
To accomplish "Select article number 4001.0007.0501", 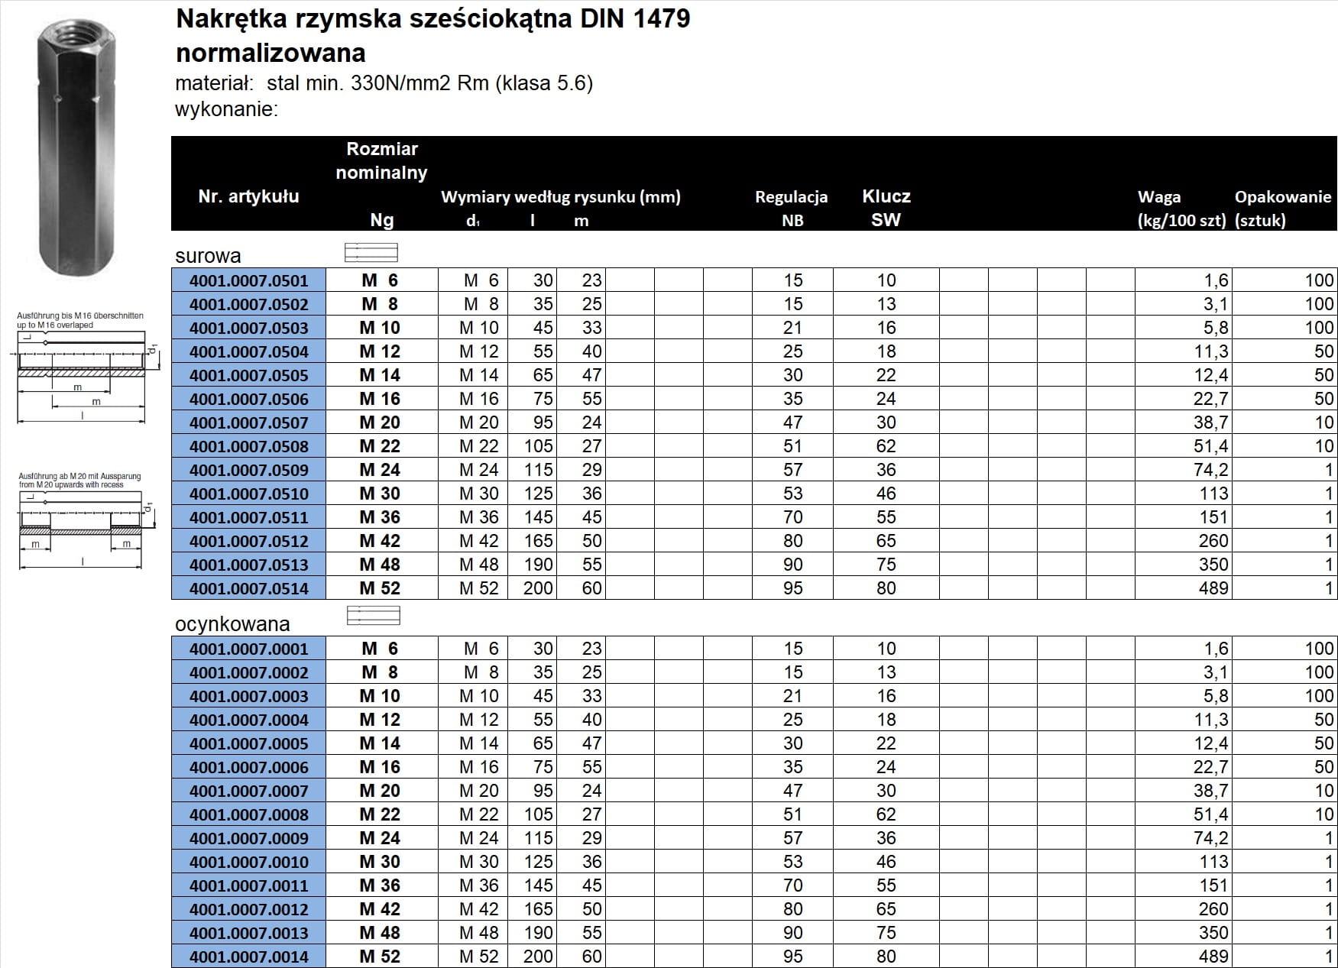I will [x=249, y=280].
